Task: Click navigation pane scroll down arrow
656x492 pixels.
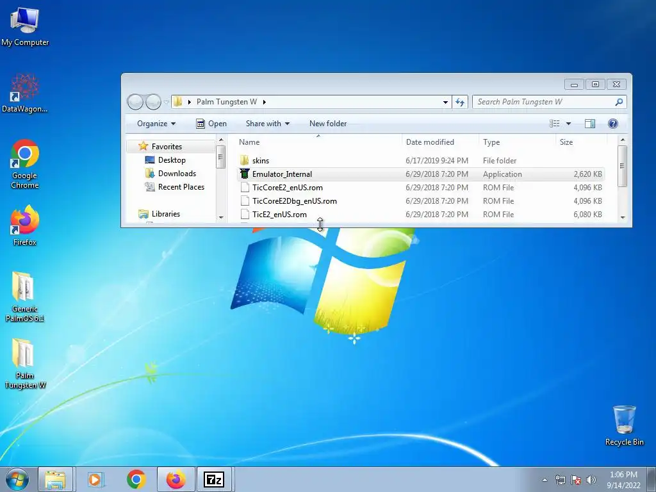Action: pyautogui.click(x=221, y=218)
